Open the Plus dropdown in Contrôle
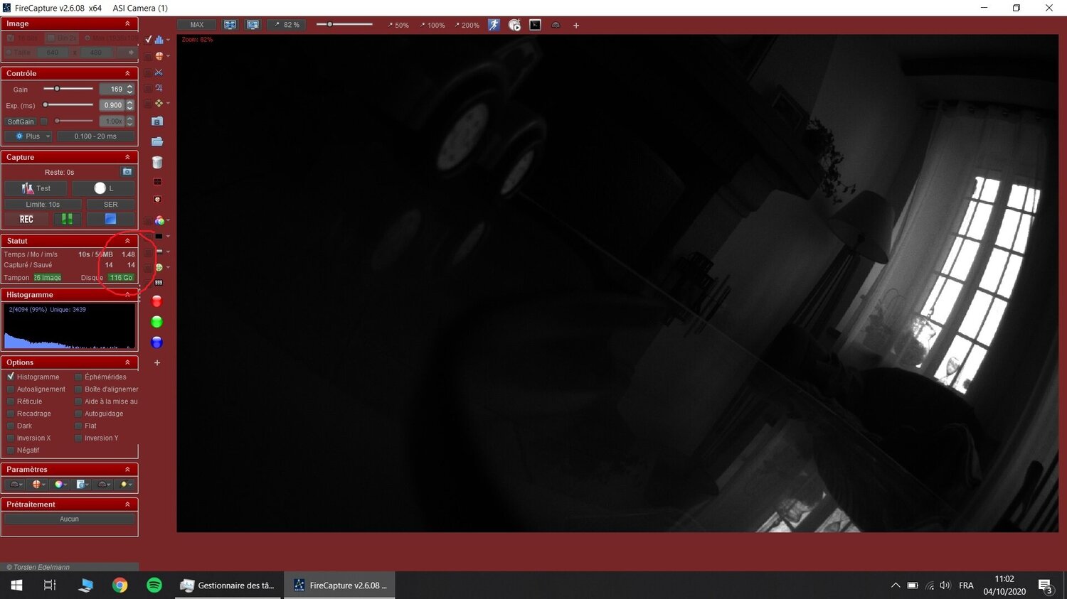This screenshot has height=599, width=1067. click(28, 136)
